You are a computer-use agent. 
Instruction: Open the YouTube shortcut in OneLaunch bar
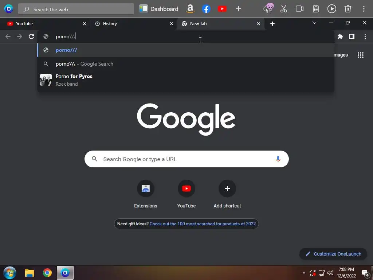click(222, 9)
